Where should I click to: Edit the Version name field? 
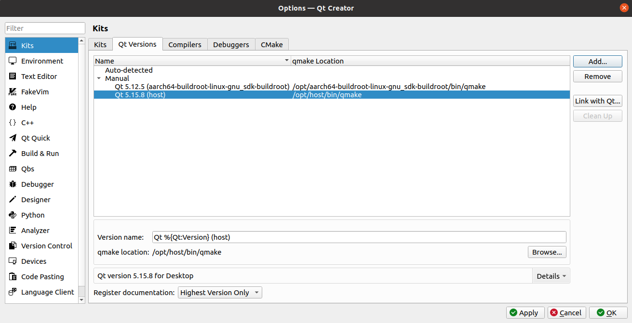(x=359, y=237)
